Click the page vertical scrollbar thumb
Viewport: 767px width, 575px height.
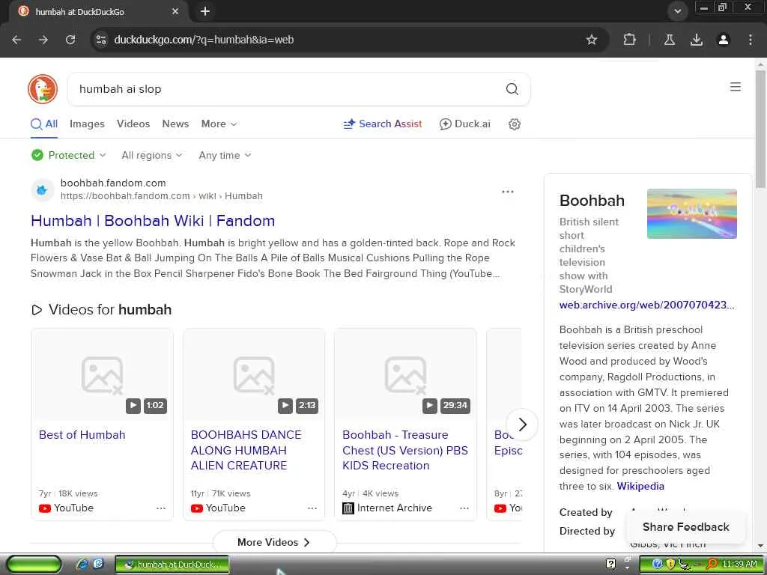760,128
